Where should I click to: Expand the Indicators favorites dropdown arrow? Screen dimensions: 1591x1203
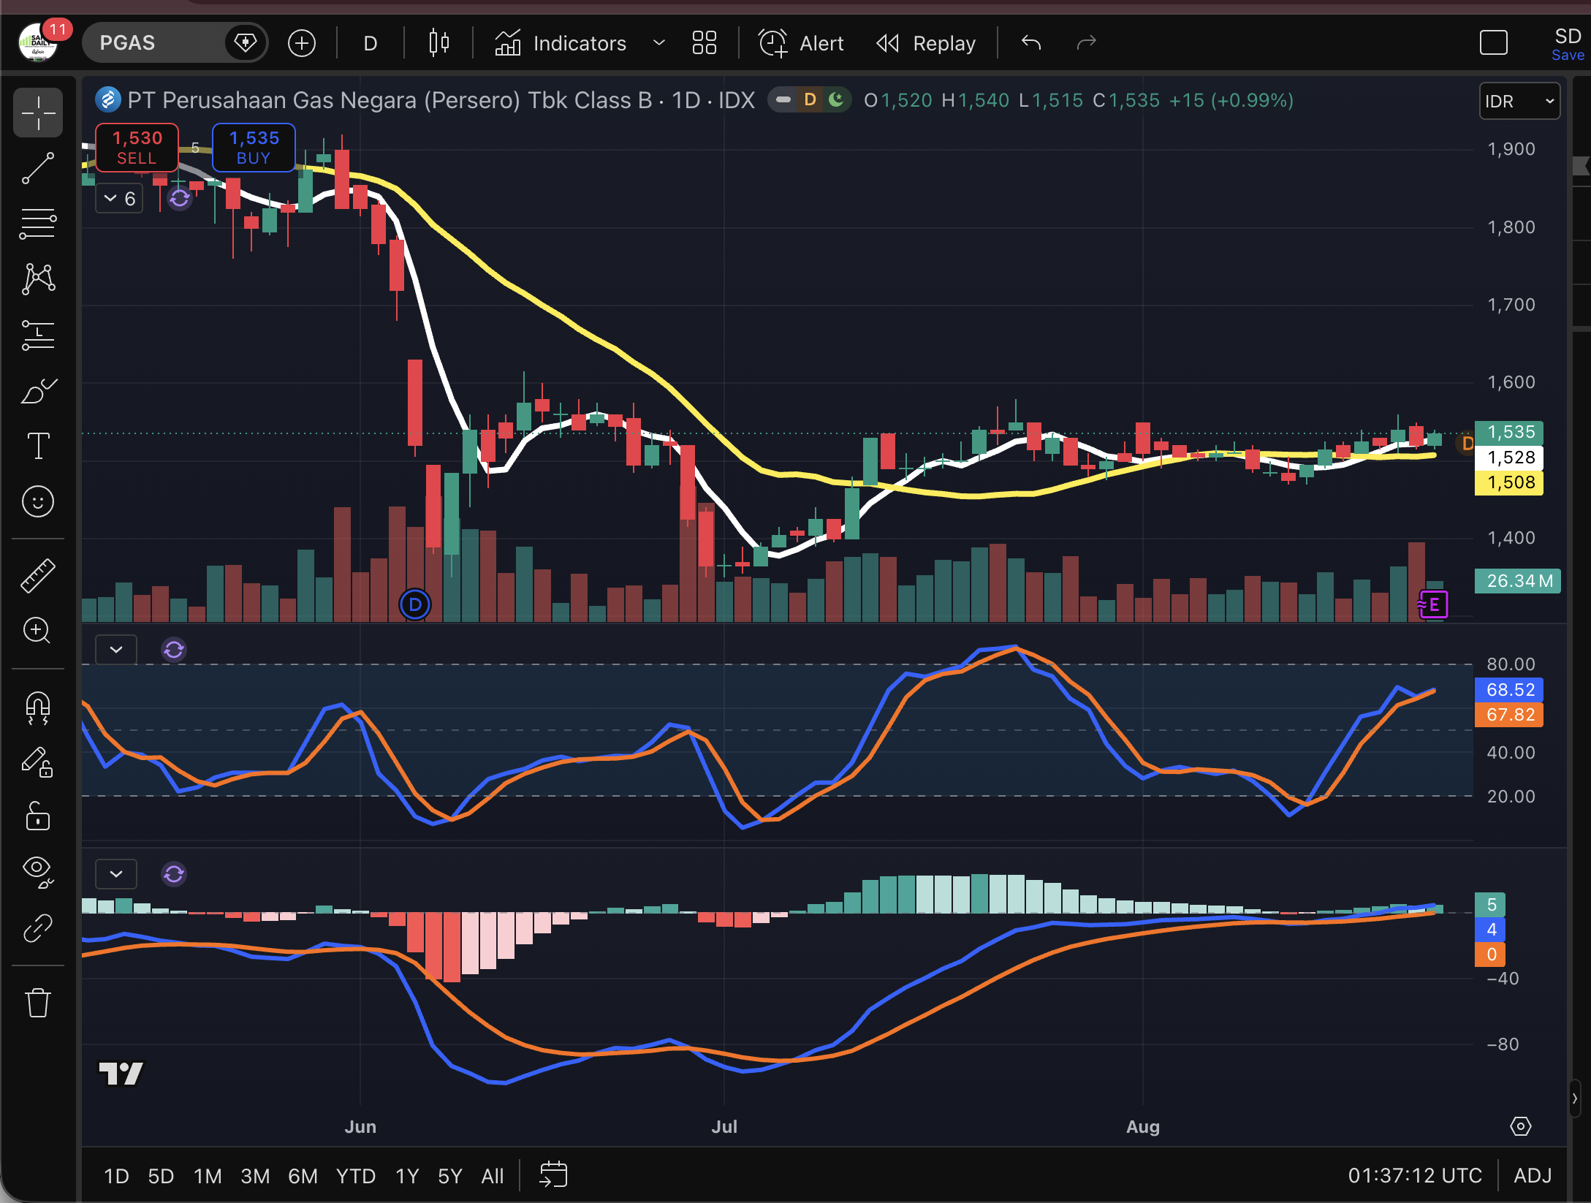click(x=658, y=43)
